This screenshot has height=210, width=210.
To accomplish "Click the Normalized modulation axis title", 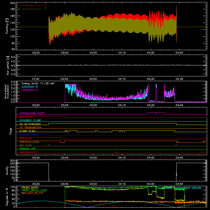I will [7, 92].
